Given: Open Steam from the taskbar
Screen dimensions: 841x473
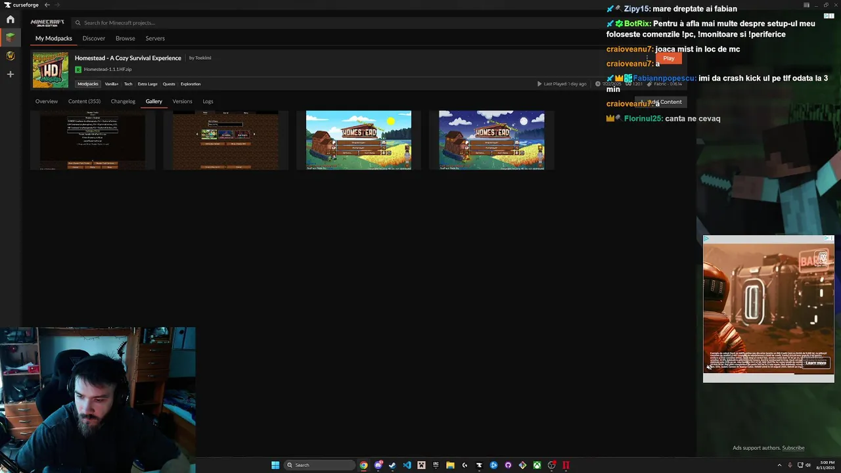Looking at the screenshot, I should pos(392,465).
